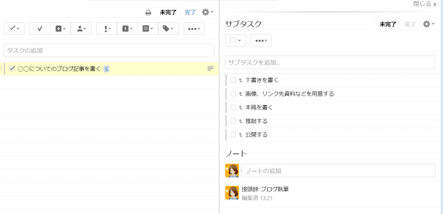Select the 未完了 tab in subtask panel

[x=388, y=25]
